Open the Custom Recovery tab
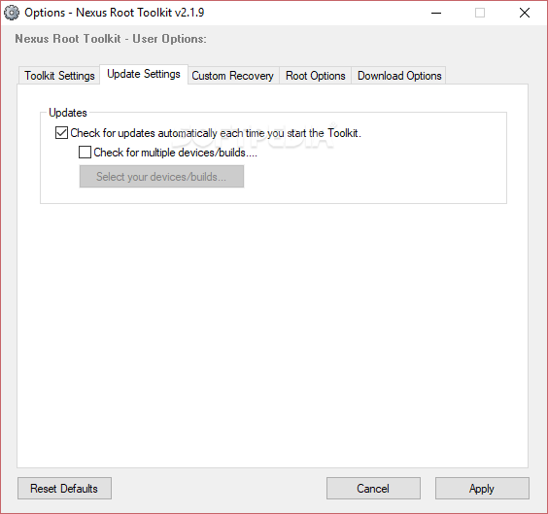The width and height of the screenshot is (548, 514). click(233, 76)
